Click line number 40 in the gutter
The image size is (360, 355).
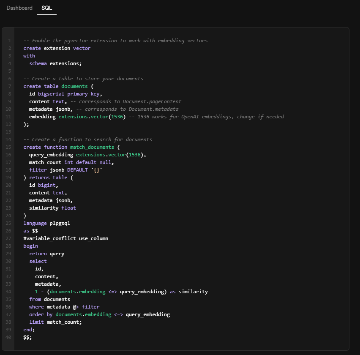(9, 337)
